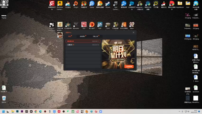This screenshot has height=114, width=202.
Task: Click the orange 立即查看 button
Action: point(129,66)
